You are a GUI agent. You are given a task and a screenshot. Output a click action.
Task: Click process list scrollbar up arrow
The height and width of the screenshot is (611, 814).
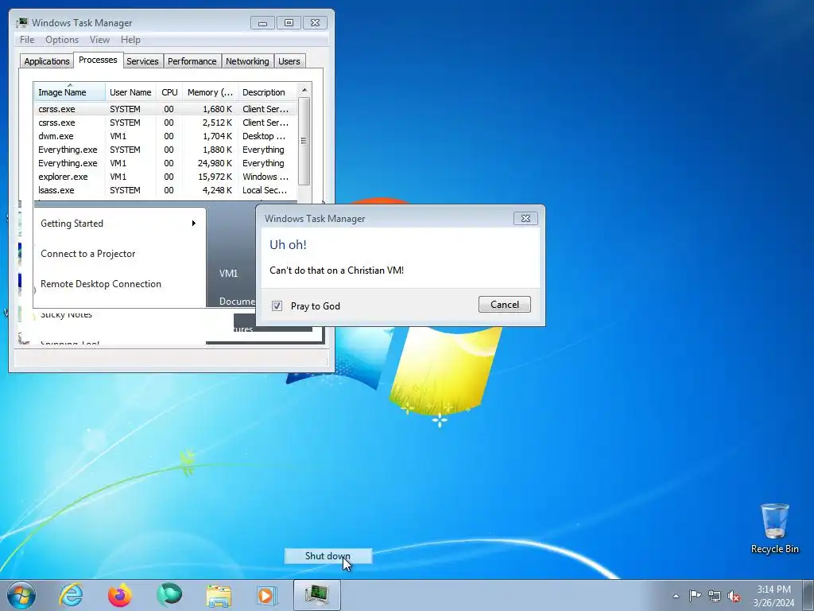click(304, 90)
